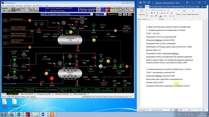Open the Файл tab in Word
This screenshot has width=209, height=117.
click(x=141, y=6)
